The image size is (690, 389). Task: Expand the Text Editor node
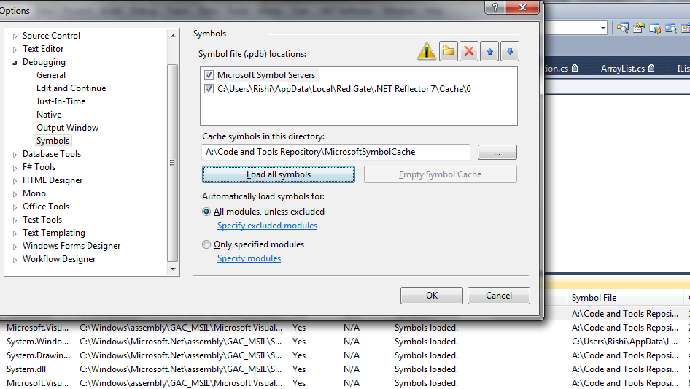[15, 50]
